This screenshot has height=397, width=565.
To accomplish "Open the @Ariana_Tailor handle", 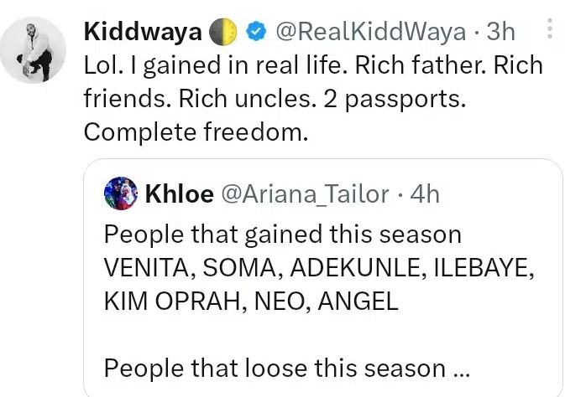I will tap(304, 194).
